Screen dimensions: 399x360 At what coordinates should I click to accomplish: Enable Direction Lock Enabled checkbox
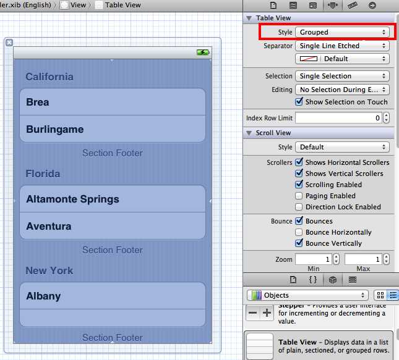click(299, 207)
